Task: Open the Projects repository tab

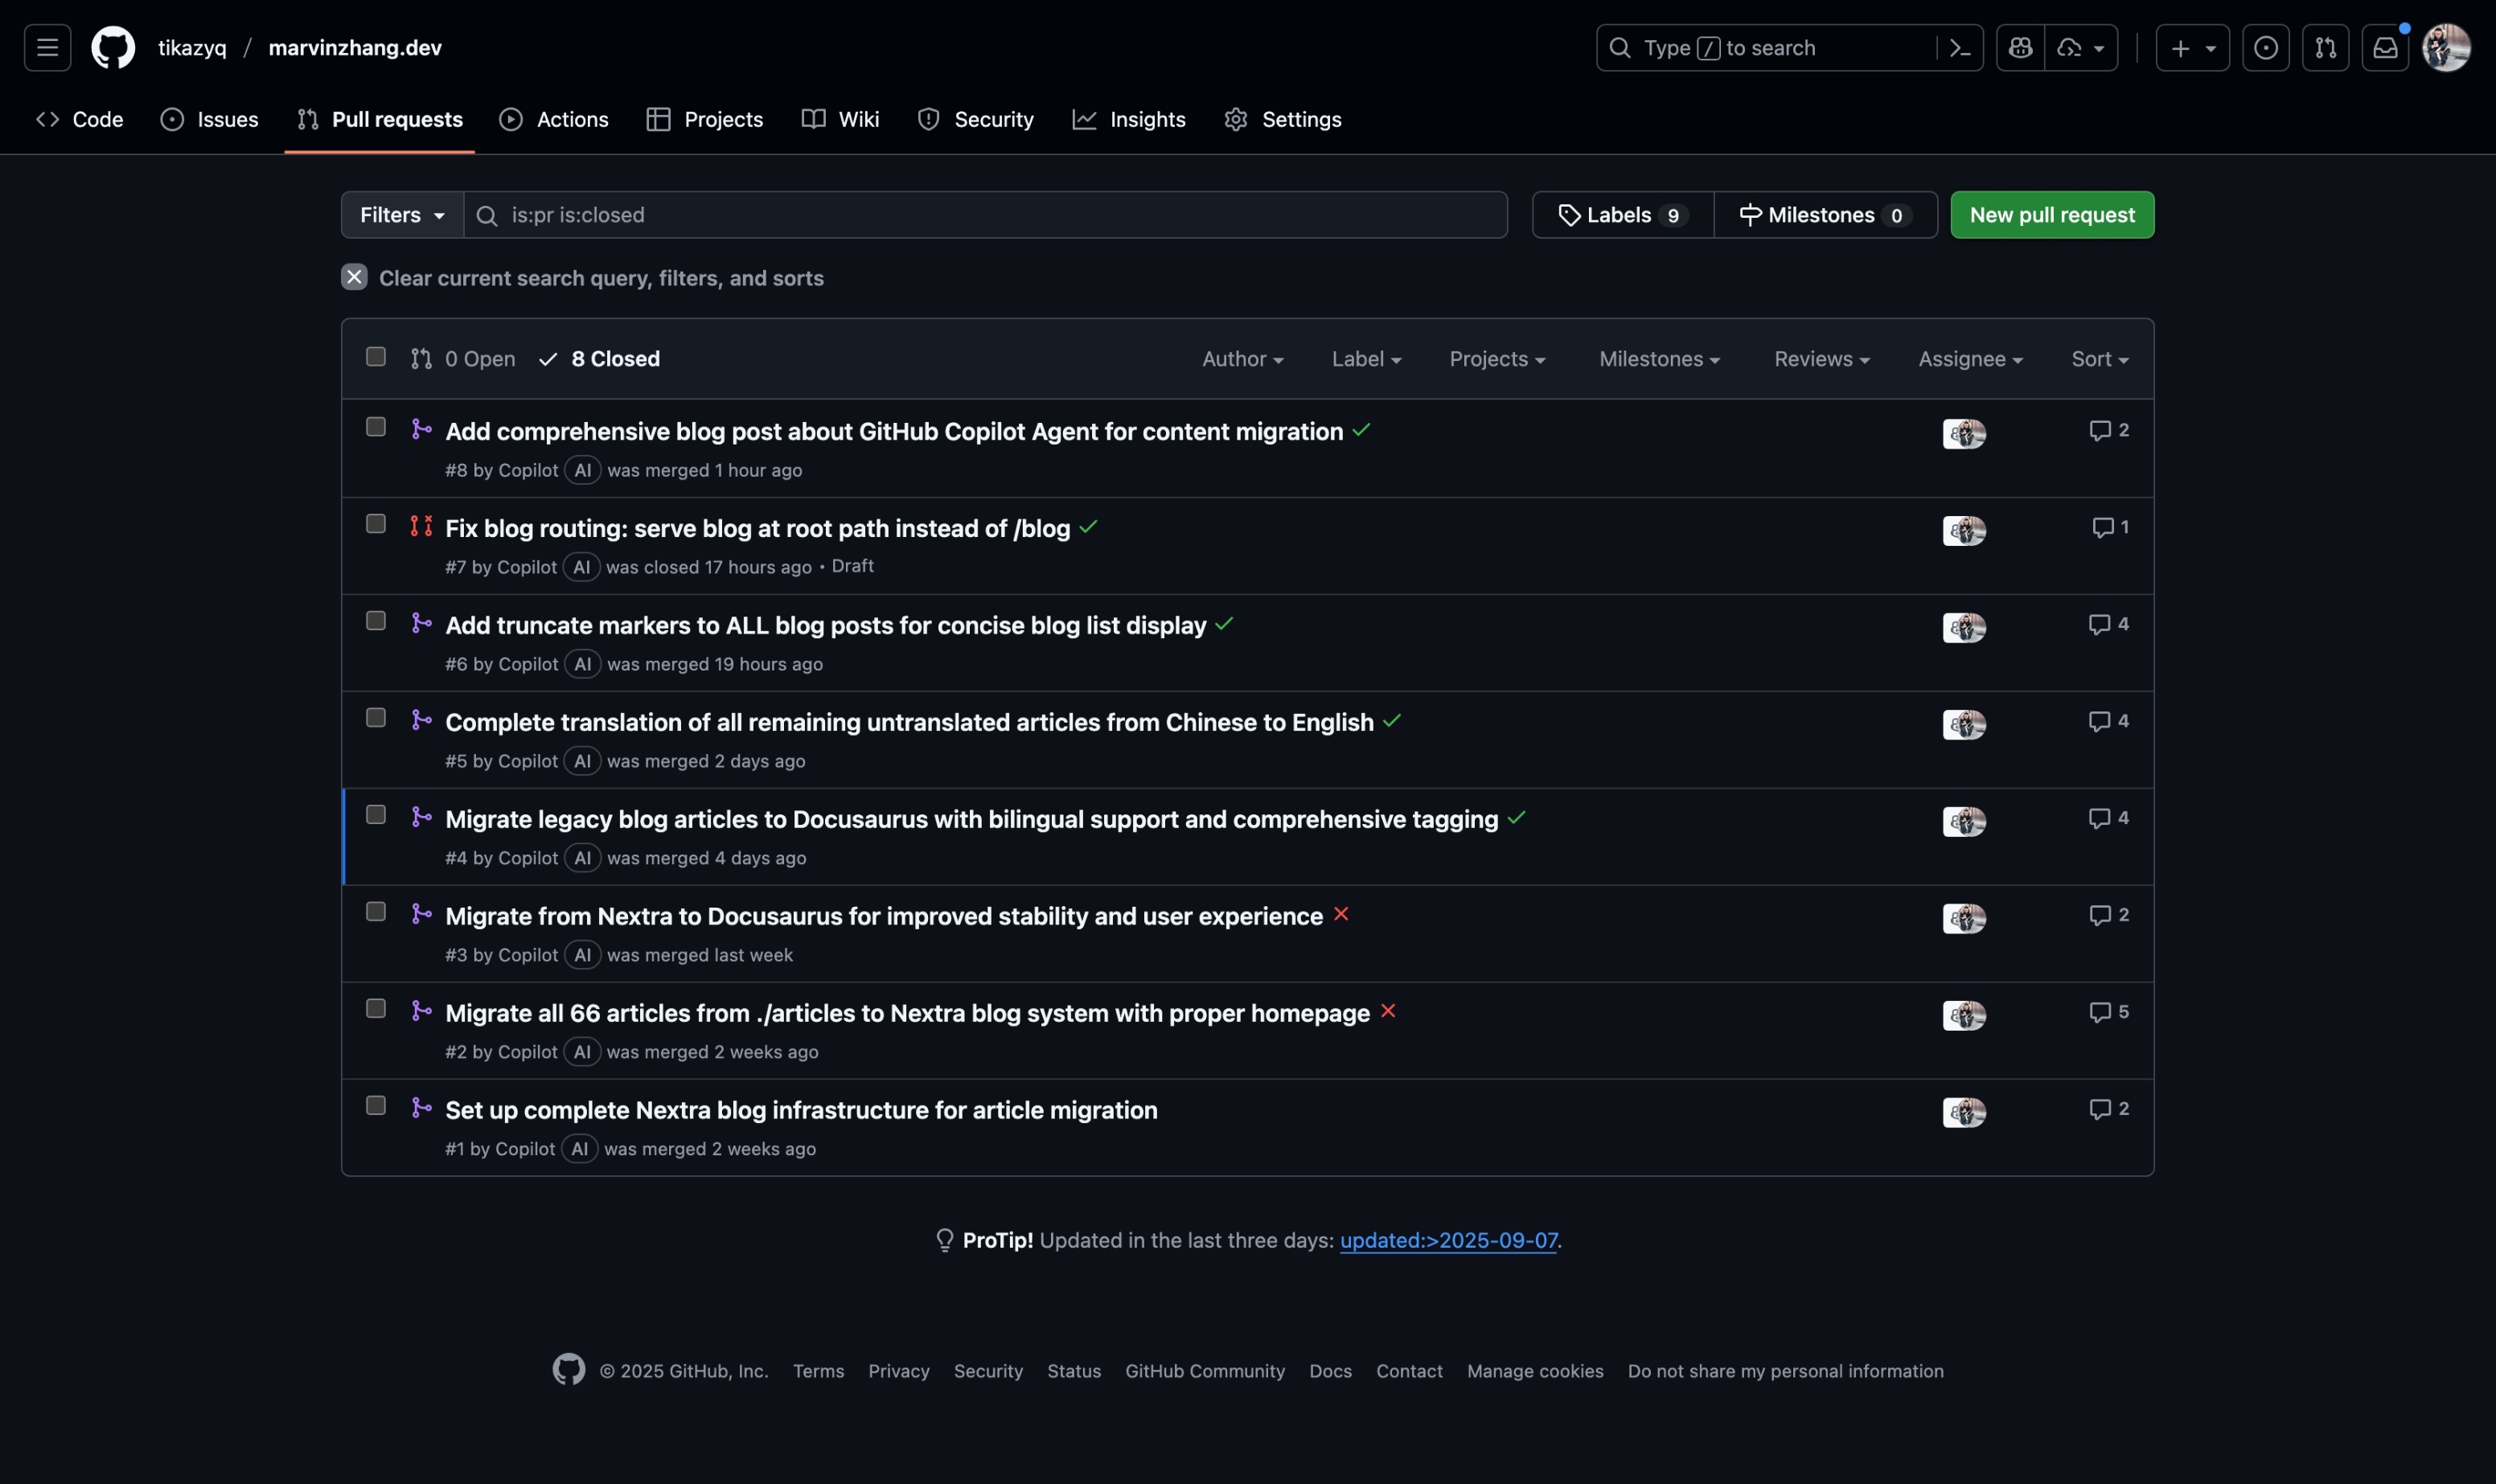Action: [704, 119]
